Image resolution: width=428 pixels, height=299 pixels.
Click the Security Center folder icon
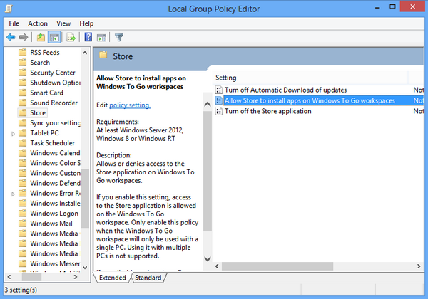[x=22, y=73]
